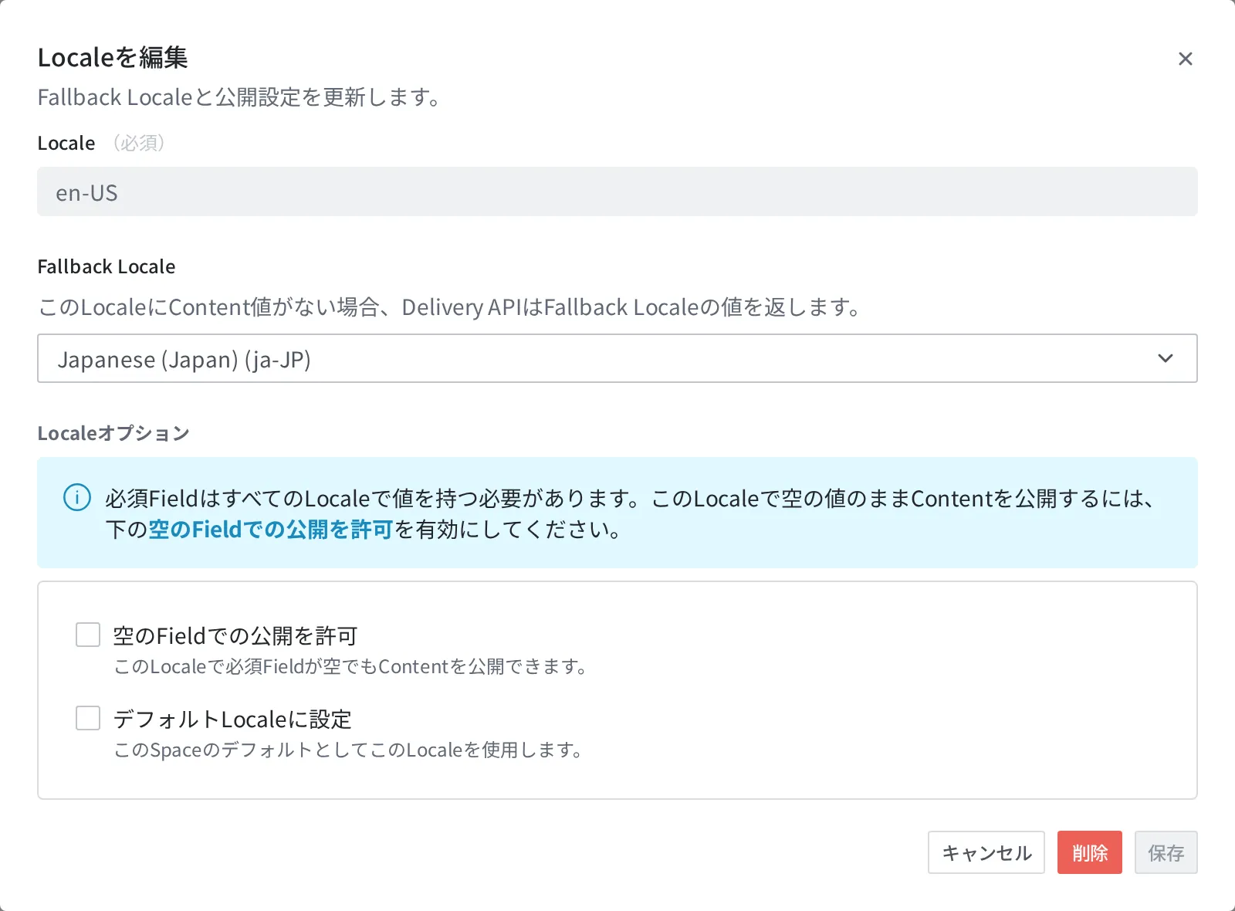Click text このSpaceのデフォルトとしてこのLocaleを使用します
1235x911 pixels.
(348, 750)
